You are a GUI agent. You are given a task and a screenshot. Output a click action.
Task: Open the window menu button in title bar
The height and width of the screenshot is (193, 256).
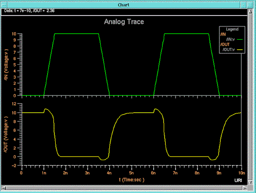click(4, 5)
